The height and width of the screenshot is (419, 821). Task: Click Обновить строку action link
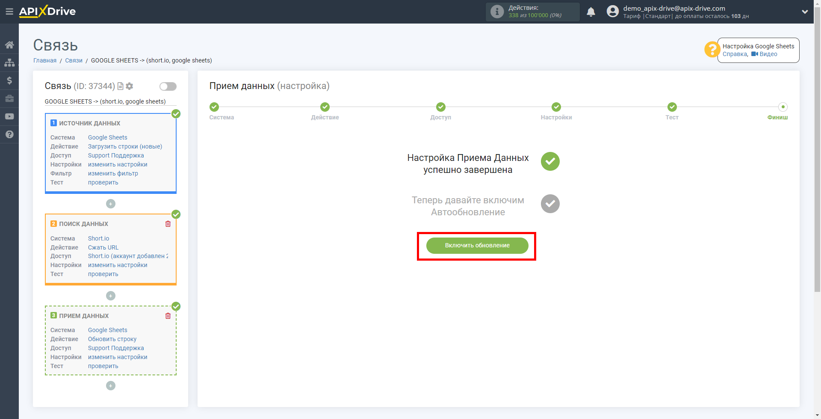click(x=112, y=339)
